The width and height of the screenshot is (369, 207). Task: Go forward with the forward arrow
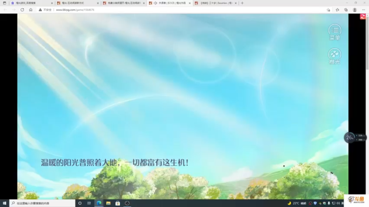[14, 10]
